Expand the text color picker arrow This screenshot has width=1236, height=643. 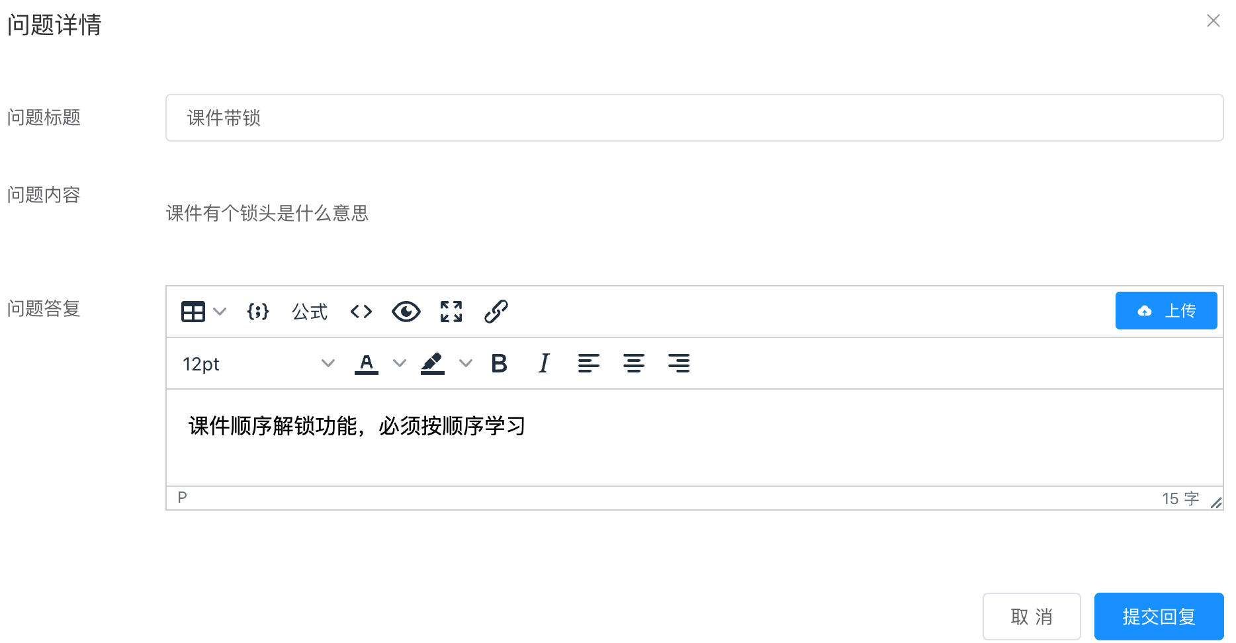coord(399,363)
